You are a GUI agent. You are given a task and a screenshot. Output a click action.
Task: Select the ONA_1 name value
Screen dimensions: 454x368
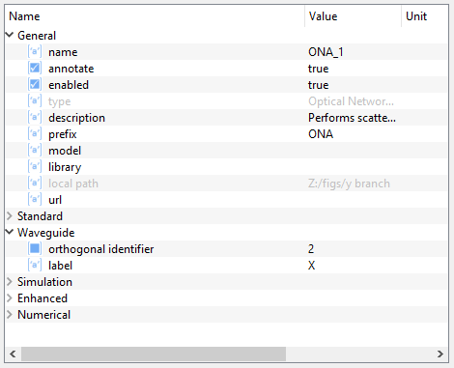point(326,52)
